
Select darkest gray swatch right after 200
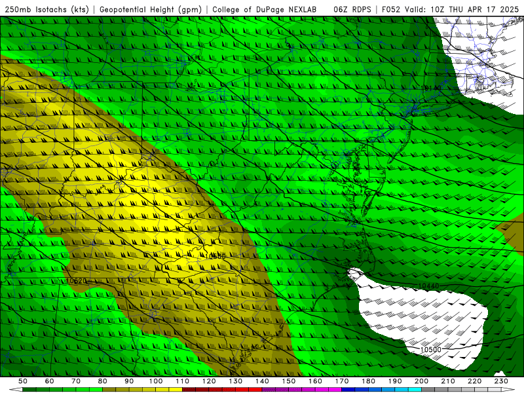click(428, 390)
